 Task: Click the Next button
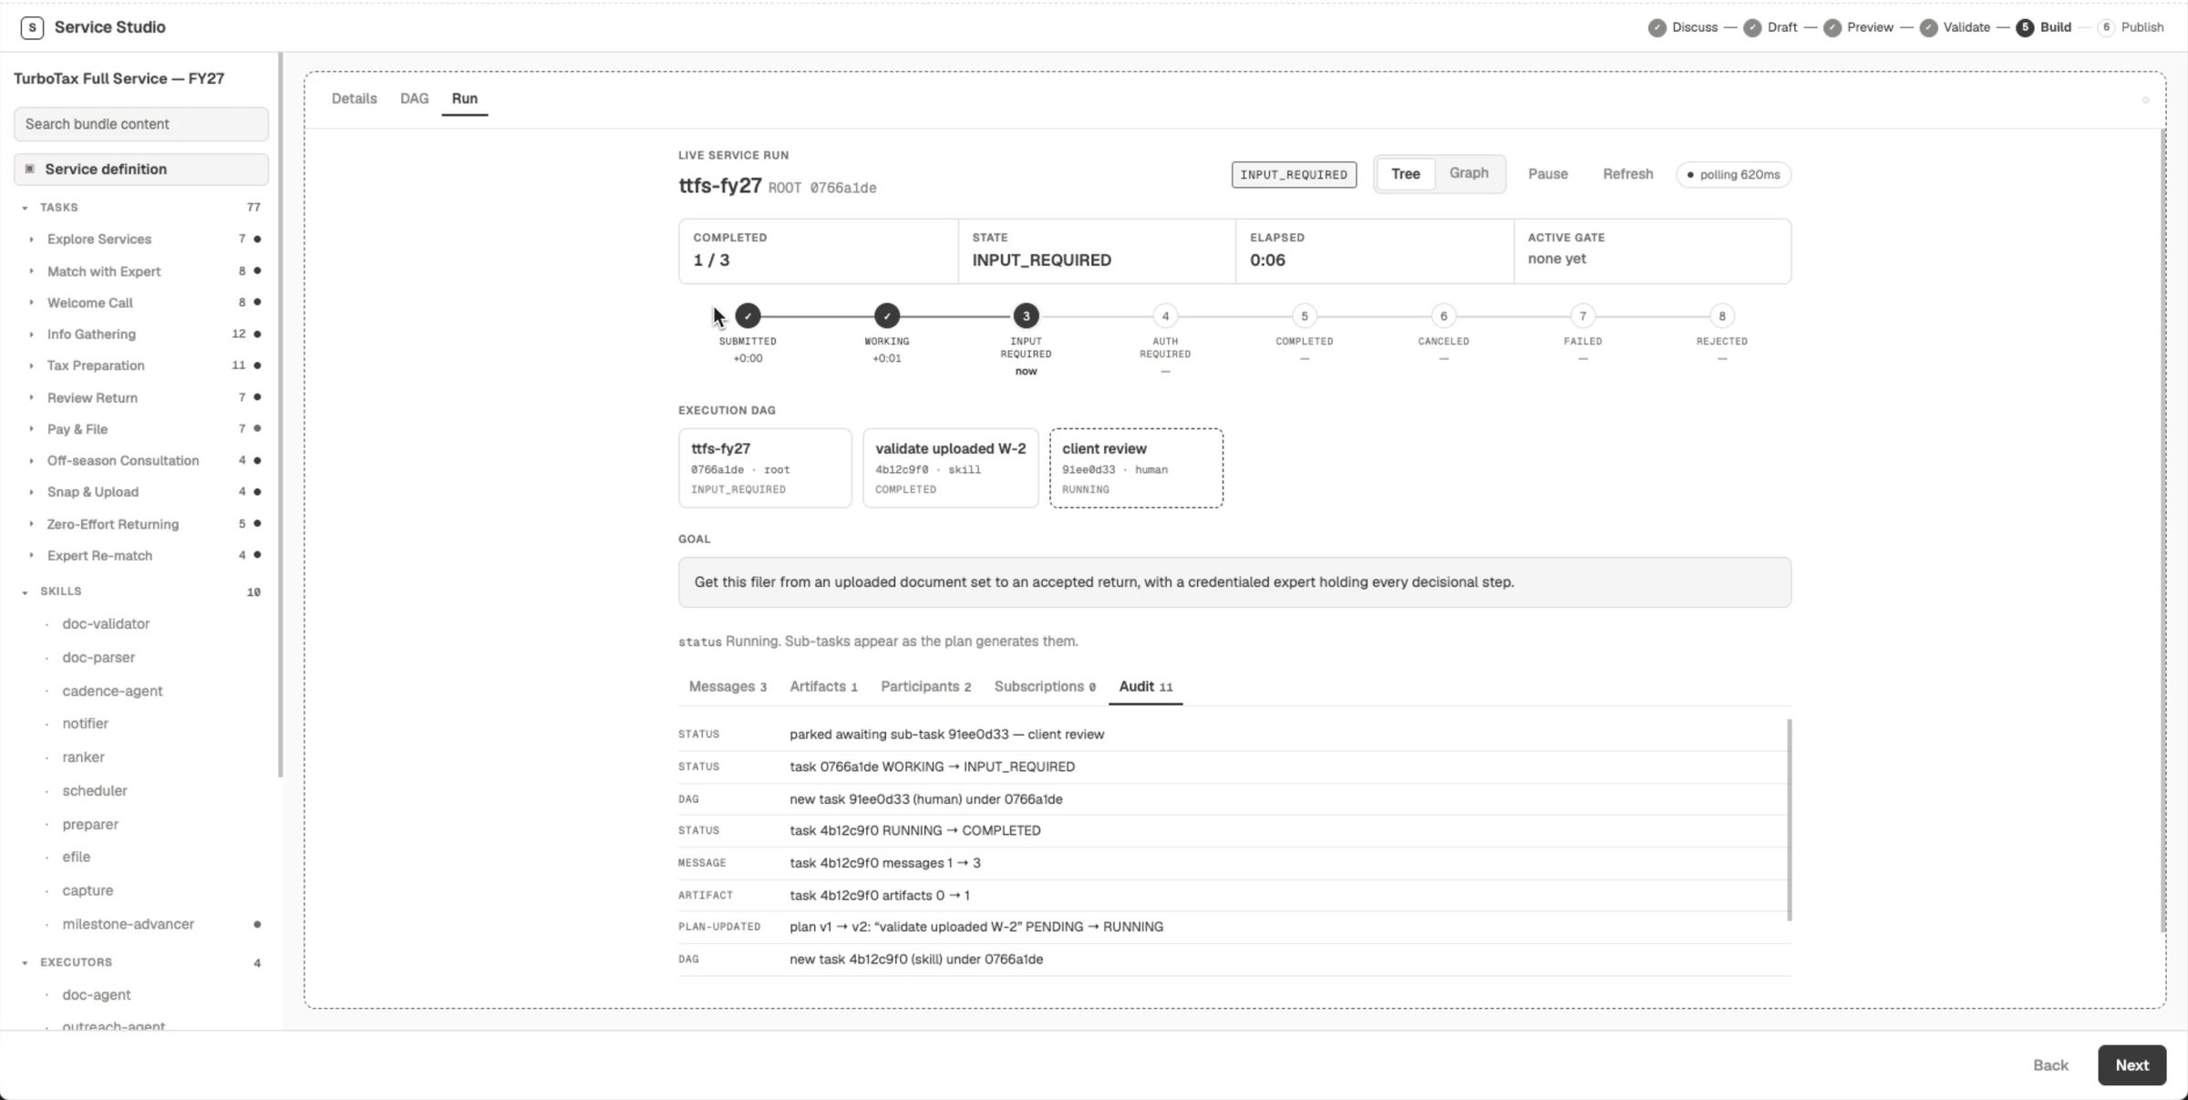pyautogui.click(x=2131, y=1065)
